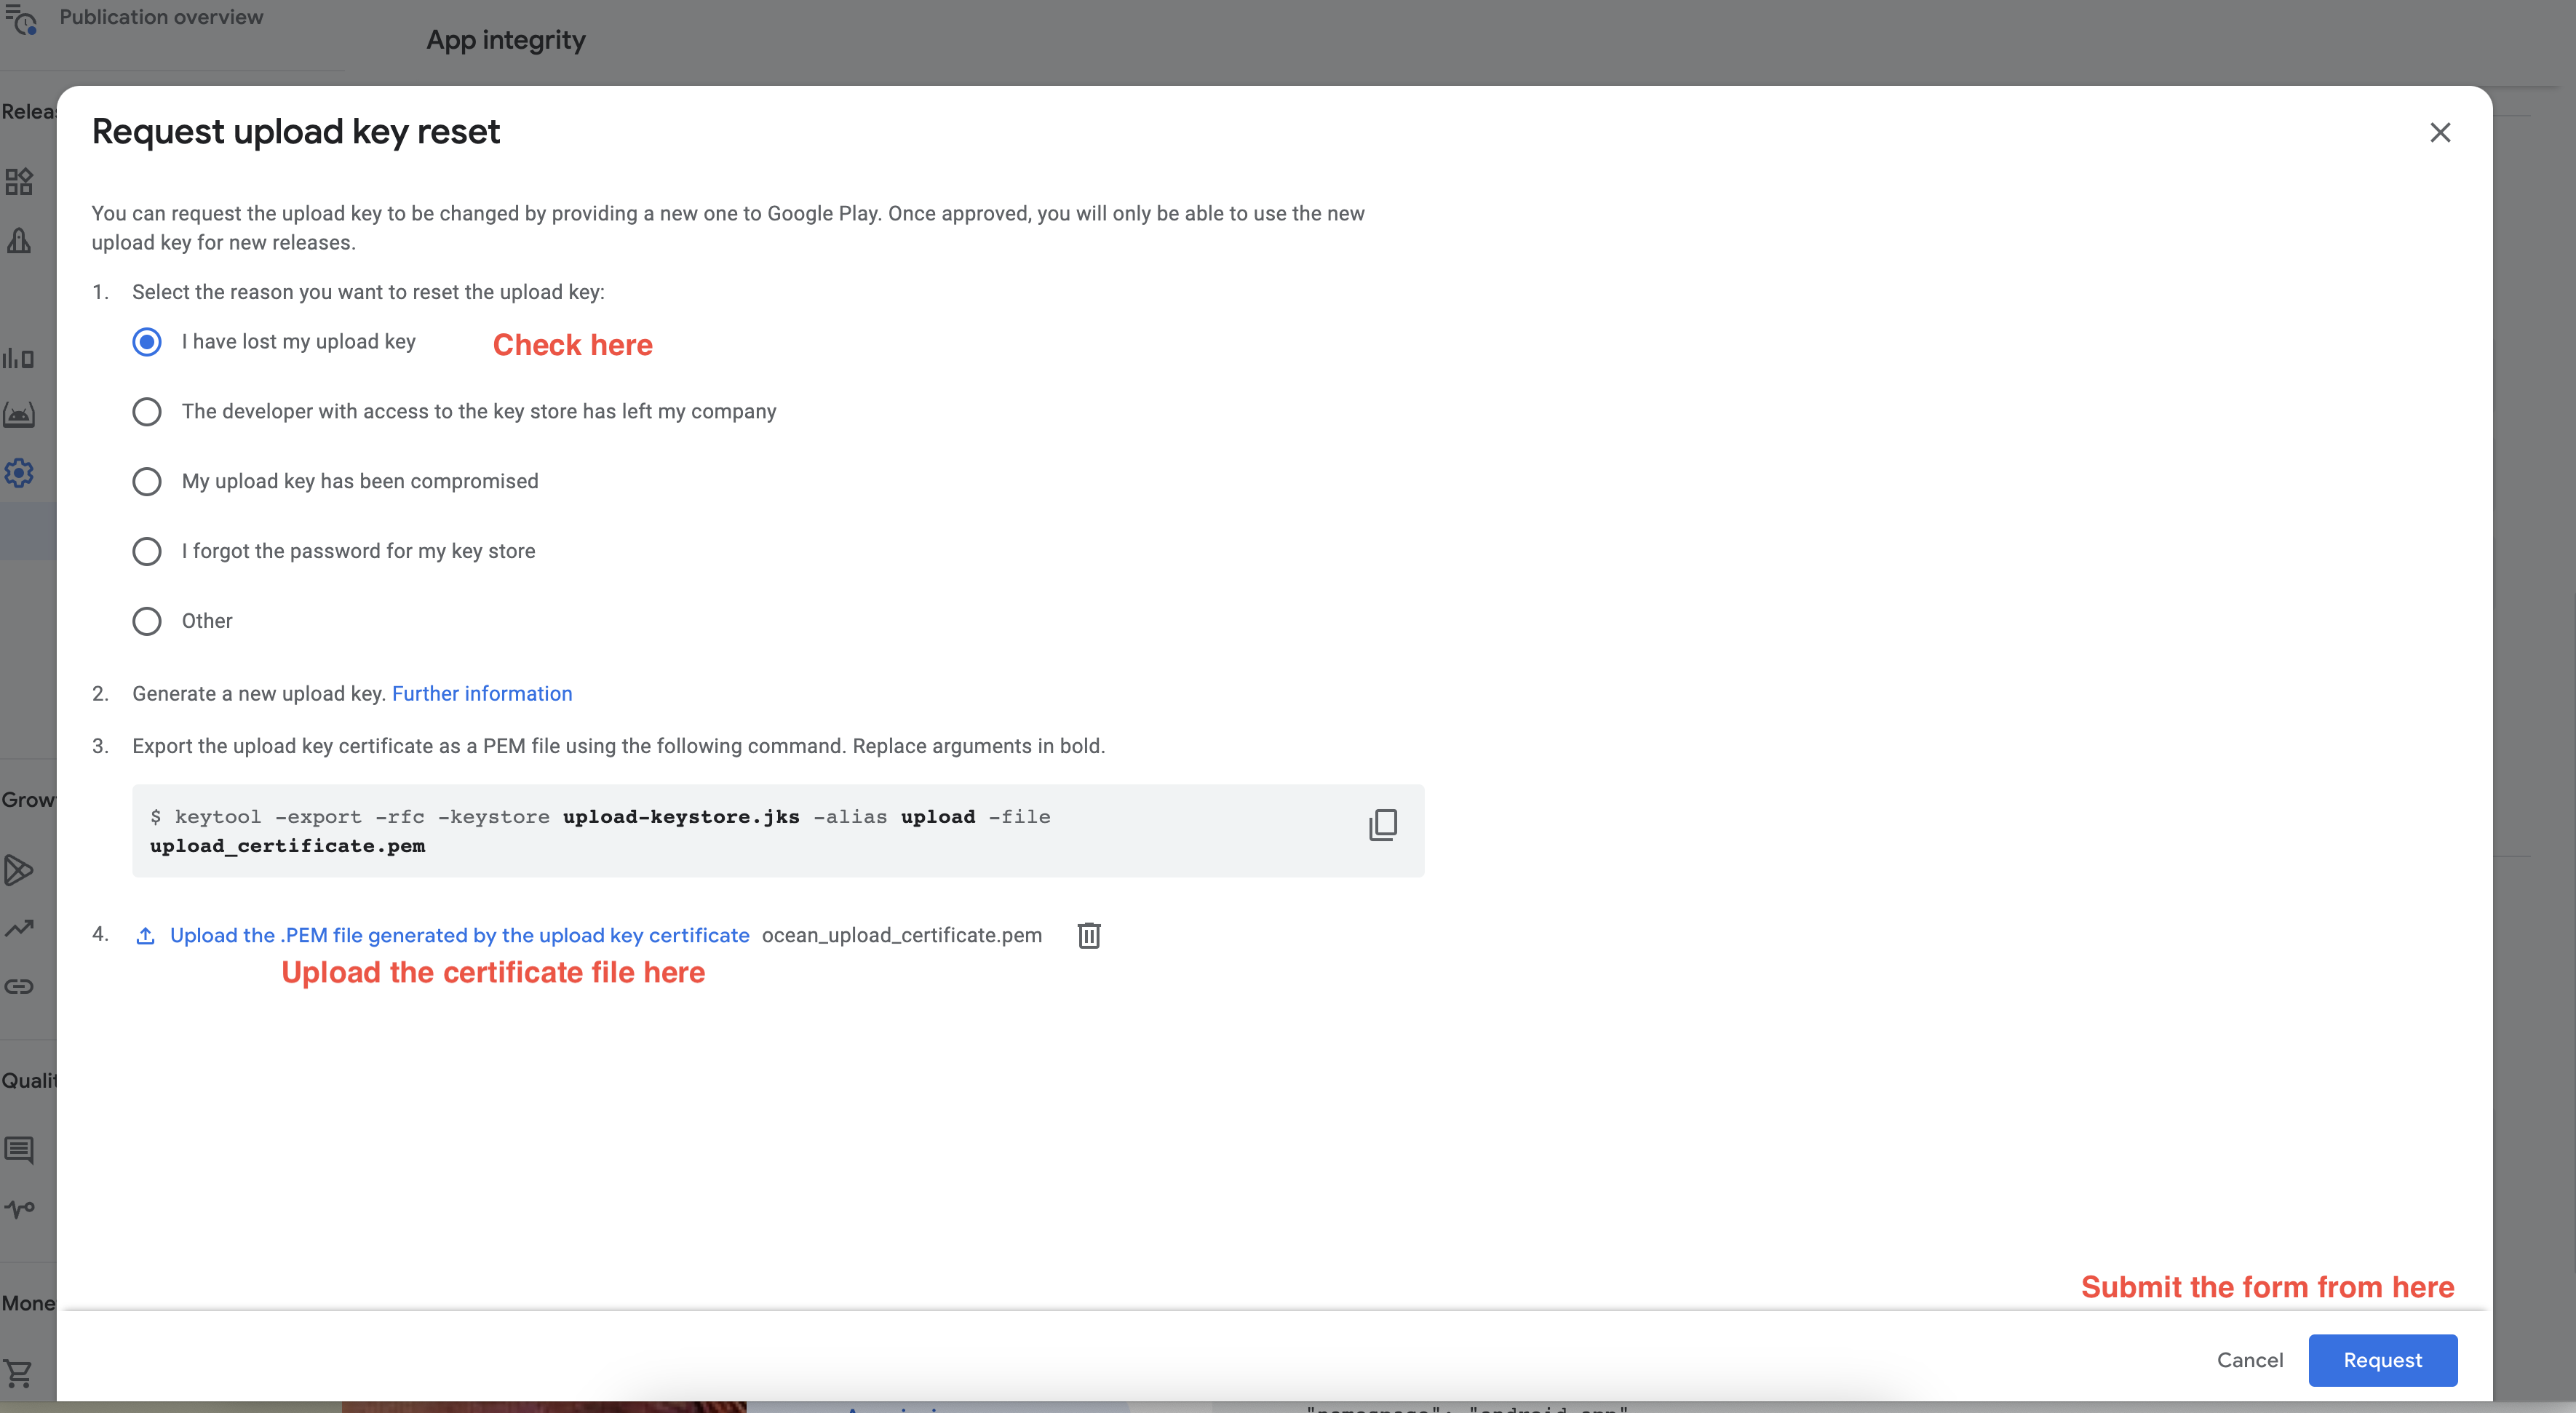The height and width of the screenshot is (1413, 2576).
Task: Click the shopping cart monetize icon
Action: tap(19, 1373)
